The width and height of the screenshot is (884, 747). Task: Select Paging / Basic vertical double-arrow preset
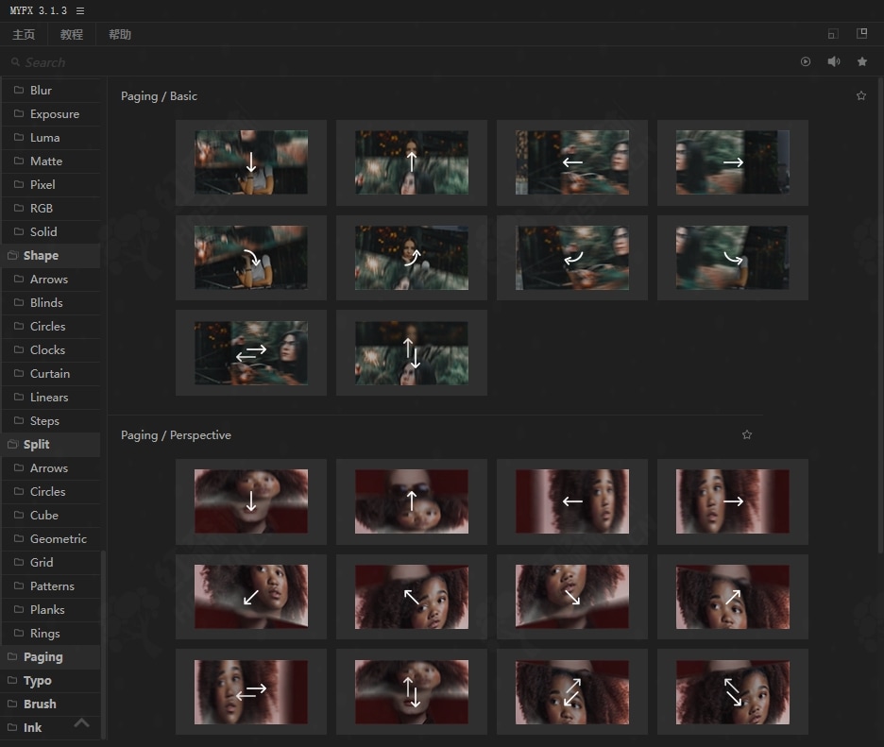412,353
